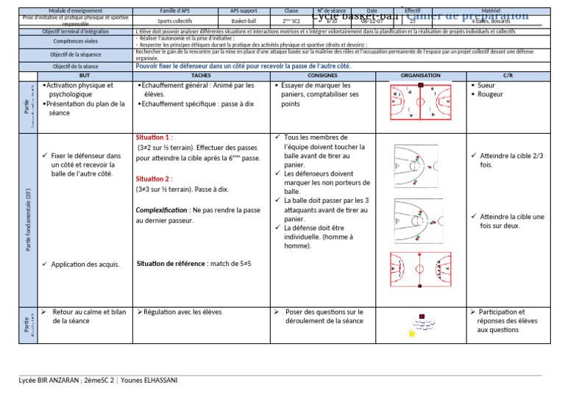This screenshot has width=565, height=399.
Task: Click 'Echauffement général' bullet
Action: (196, 90)
